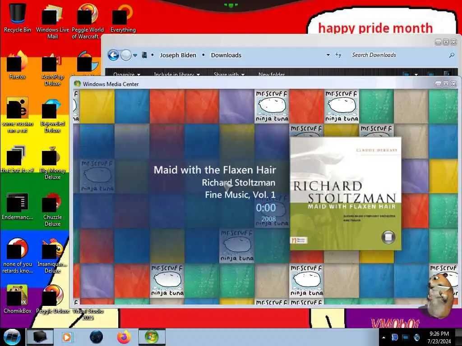
Task: Select Joseph Biden in Explorer breadcrumb
Action: [178, 55]
